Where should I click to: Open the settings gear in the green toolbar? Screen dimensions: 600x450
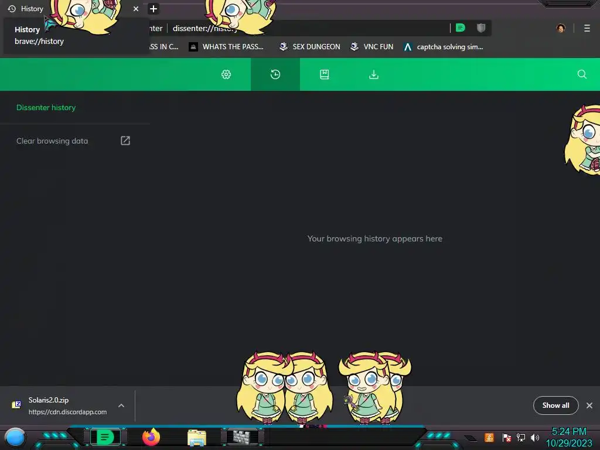[x=226, y=74]
